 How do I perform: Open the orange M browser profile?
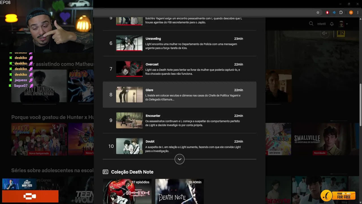[x=351, y=12]
